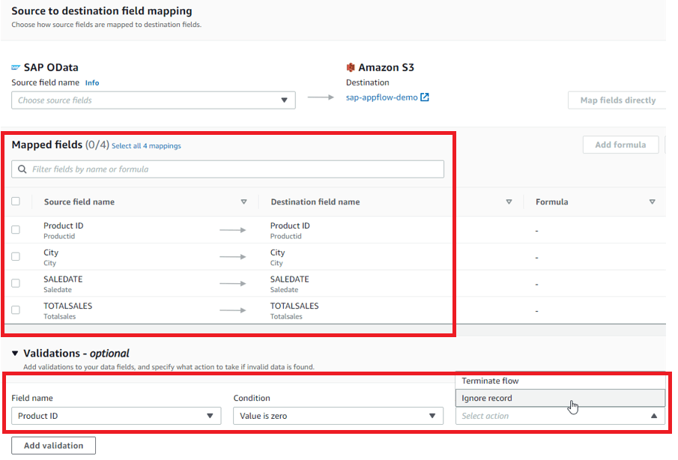Open external link icon beside sap-appflow-demo
The width and height of the screenshot is (678, 460).
pyautogui.click(x=425, y=97)
